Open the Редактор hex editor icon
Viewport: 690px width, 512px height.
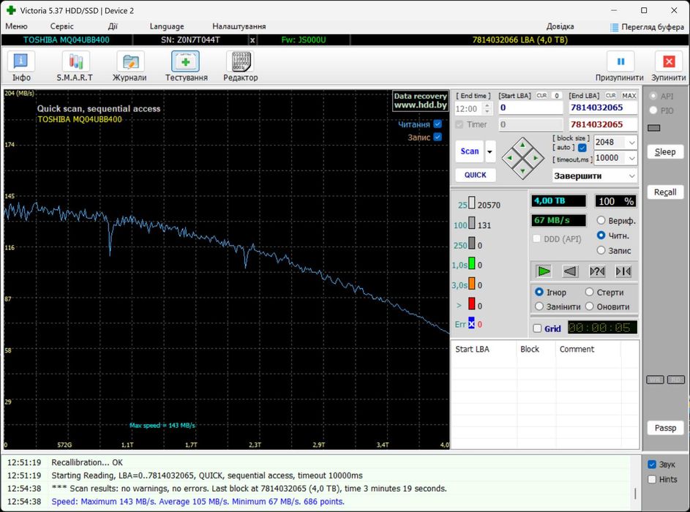(x=240, y=63)
